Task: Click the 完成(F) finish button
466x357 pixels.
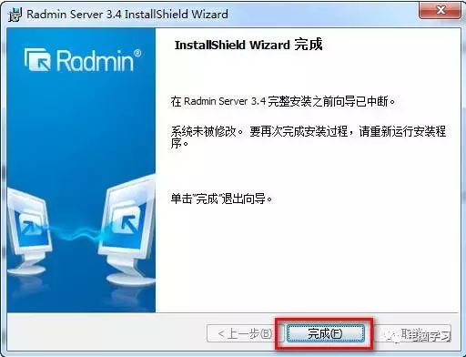Action: tap(325, 333)
